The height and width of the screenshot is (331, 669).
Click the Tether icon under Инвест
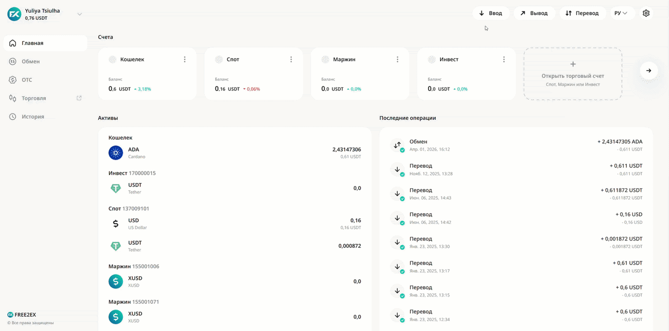116,188
